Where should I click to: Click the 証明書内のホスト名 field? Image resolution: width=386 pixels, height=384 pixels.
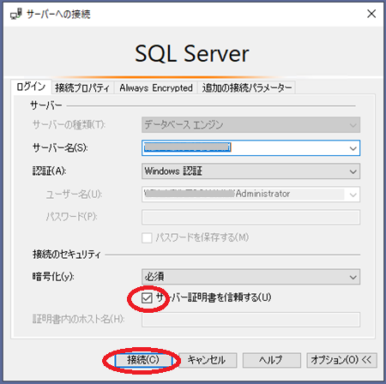click(x=250, y=320)
